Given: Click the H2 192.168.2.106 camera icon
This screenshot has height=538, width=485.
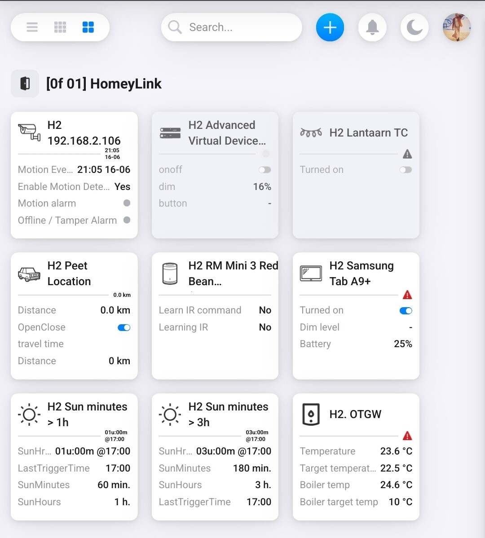Looking at the screenshot, I should pos(29,132).
